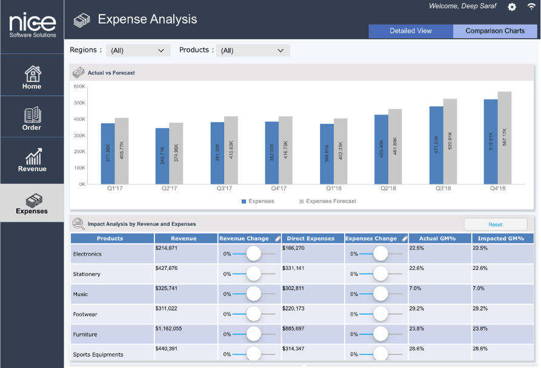Click the pencil icon beside Expenses Change
541x368 pixels.
tap(405, 238)
